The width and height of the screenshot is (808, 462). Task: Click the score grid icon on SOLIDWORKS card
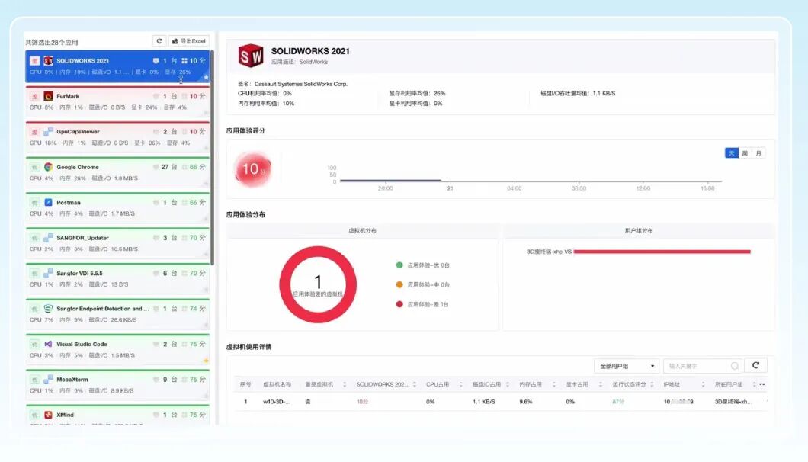coord(184,61)
